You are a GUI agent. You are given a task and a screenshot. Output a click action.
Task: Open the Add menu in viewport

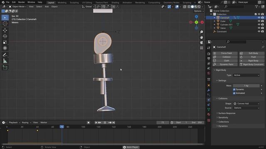[47, 7]
